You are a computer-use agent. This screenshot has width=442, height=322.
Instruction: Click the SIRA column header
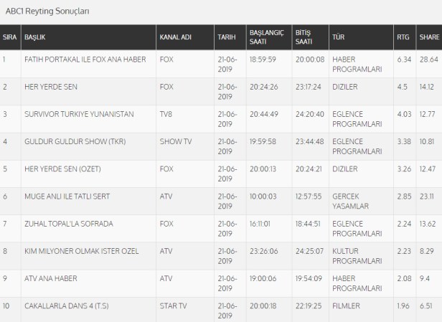coord(9,36)
